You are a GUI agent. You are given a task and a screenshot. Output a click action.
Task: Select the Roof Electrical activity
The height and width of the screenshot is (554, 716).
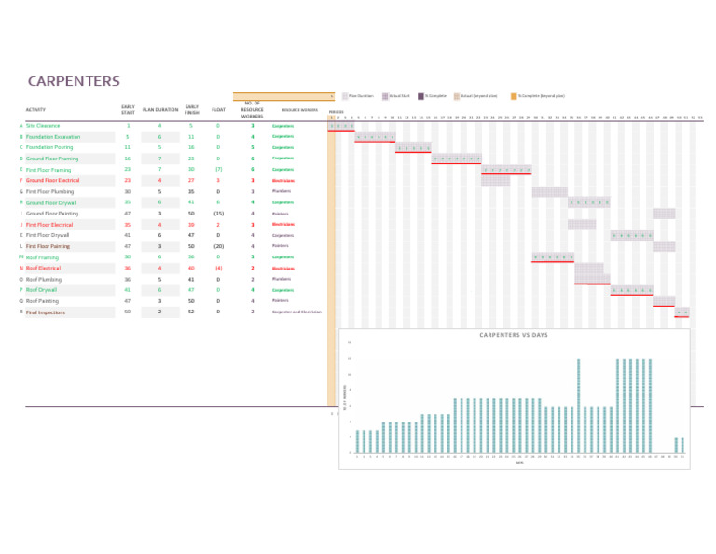43,268
